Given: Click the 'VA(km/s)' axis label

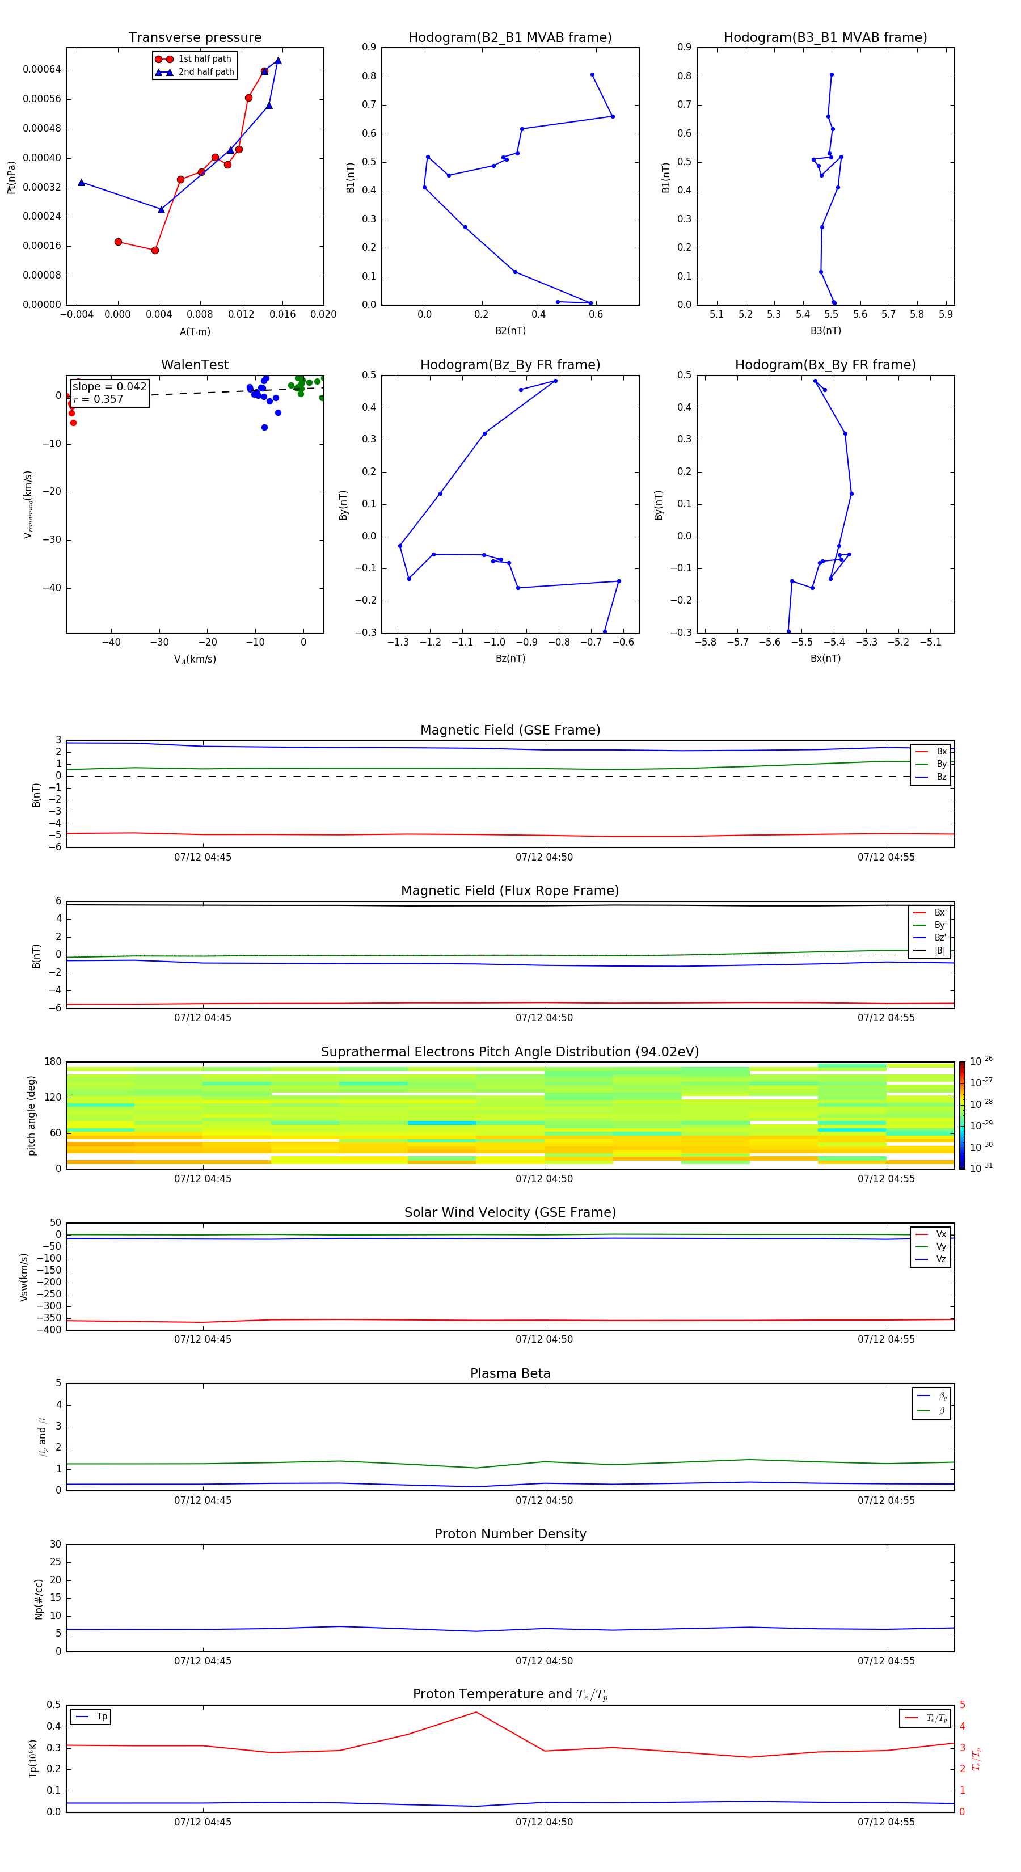Looking at the screenshot, I should (x=195, y=659).
